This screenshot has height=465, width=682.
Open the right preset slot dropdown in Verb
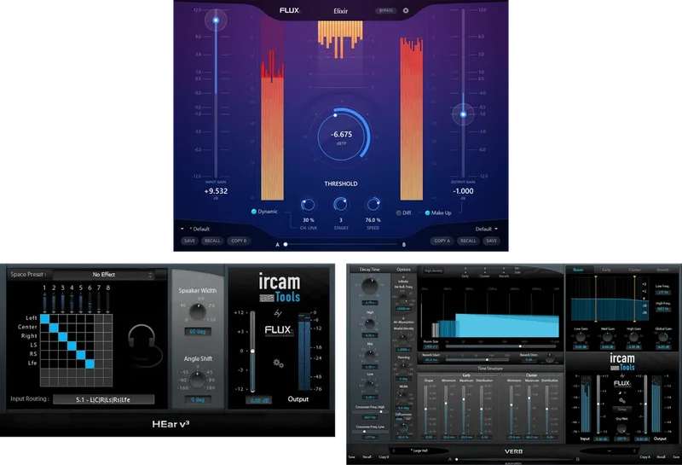pos(609,451)
